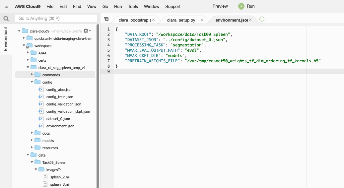
Task: Click the workspace folder icon
Action: (29, 46)
